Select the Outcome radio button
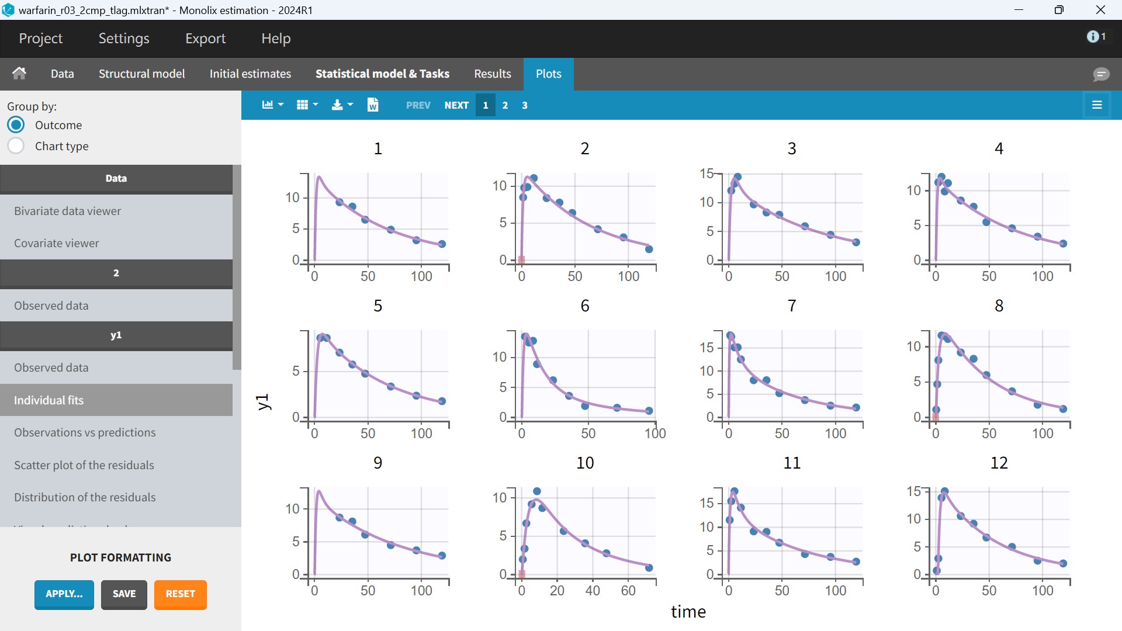The image size is (1122, 631). pos(16,125)
